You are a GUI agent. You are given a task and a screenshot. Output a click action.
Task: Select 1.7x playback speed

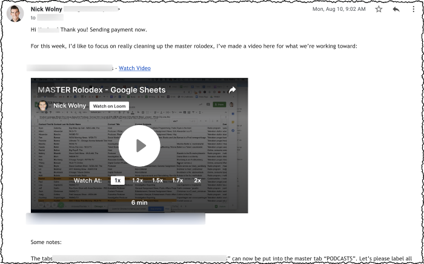pos(177,181)
